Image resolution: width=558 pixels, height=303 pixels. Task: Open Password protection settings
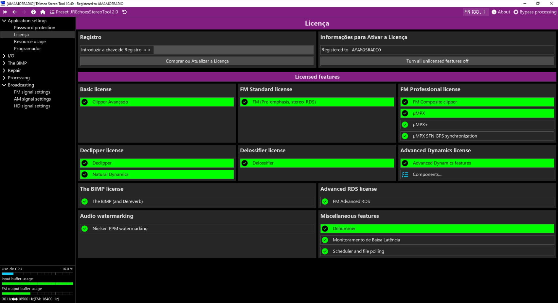click(34, 28)
